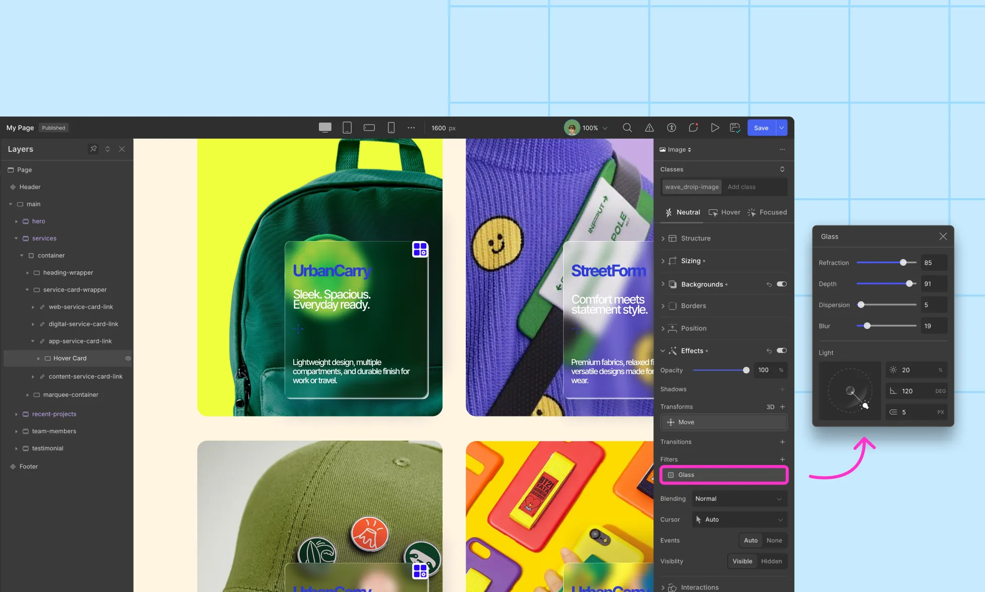Select the Hover state tab
Image resolution: width=985 pixels, height=592 pixels.
[x=725, y=212]
